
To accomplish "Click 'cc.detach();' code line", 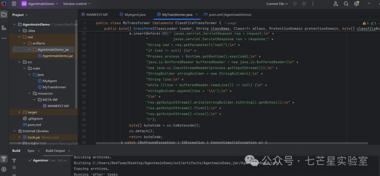I will pyautogui.click(x=142, y=131).
